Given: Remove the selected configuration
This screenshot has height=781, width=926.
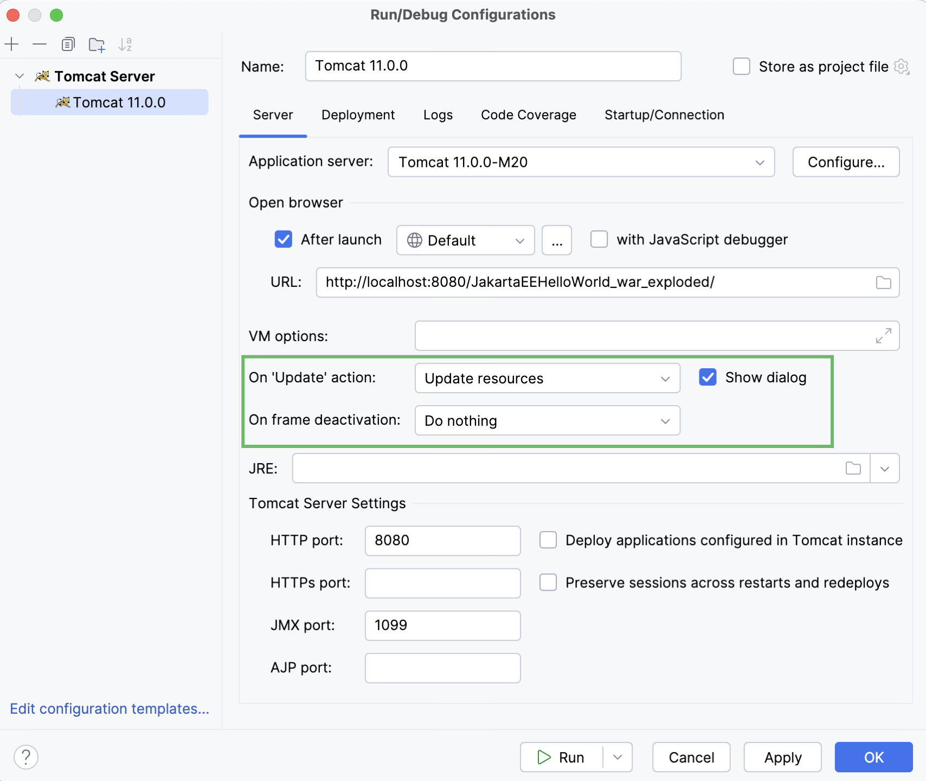Looking at the screenshot, I should [40, 44].
